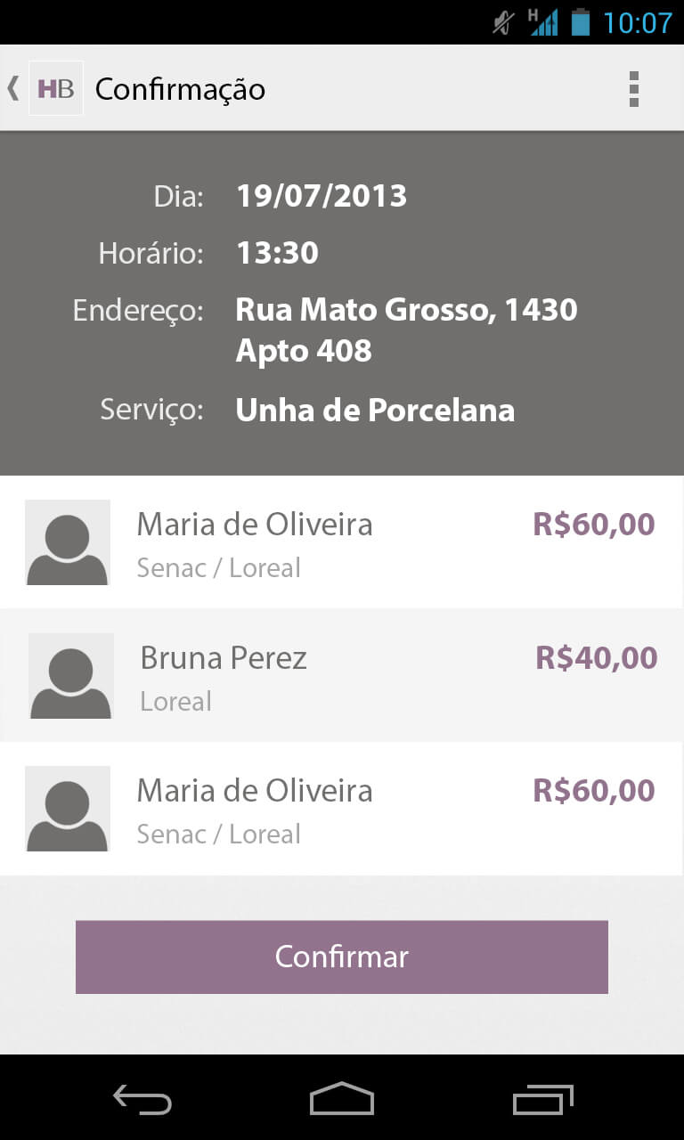Tap the battery status icon
Viewport: 684px width, 1140px height.
coord(581,21)
